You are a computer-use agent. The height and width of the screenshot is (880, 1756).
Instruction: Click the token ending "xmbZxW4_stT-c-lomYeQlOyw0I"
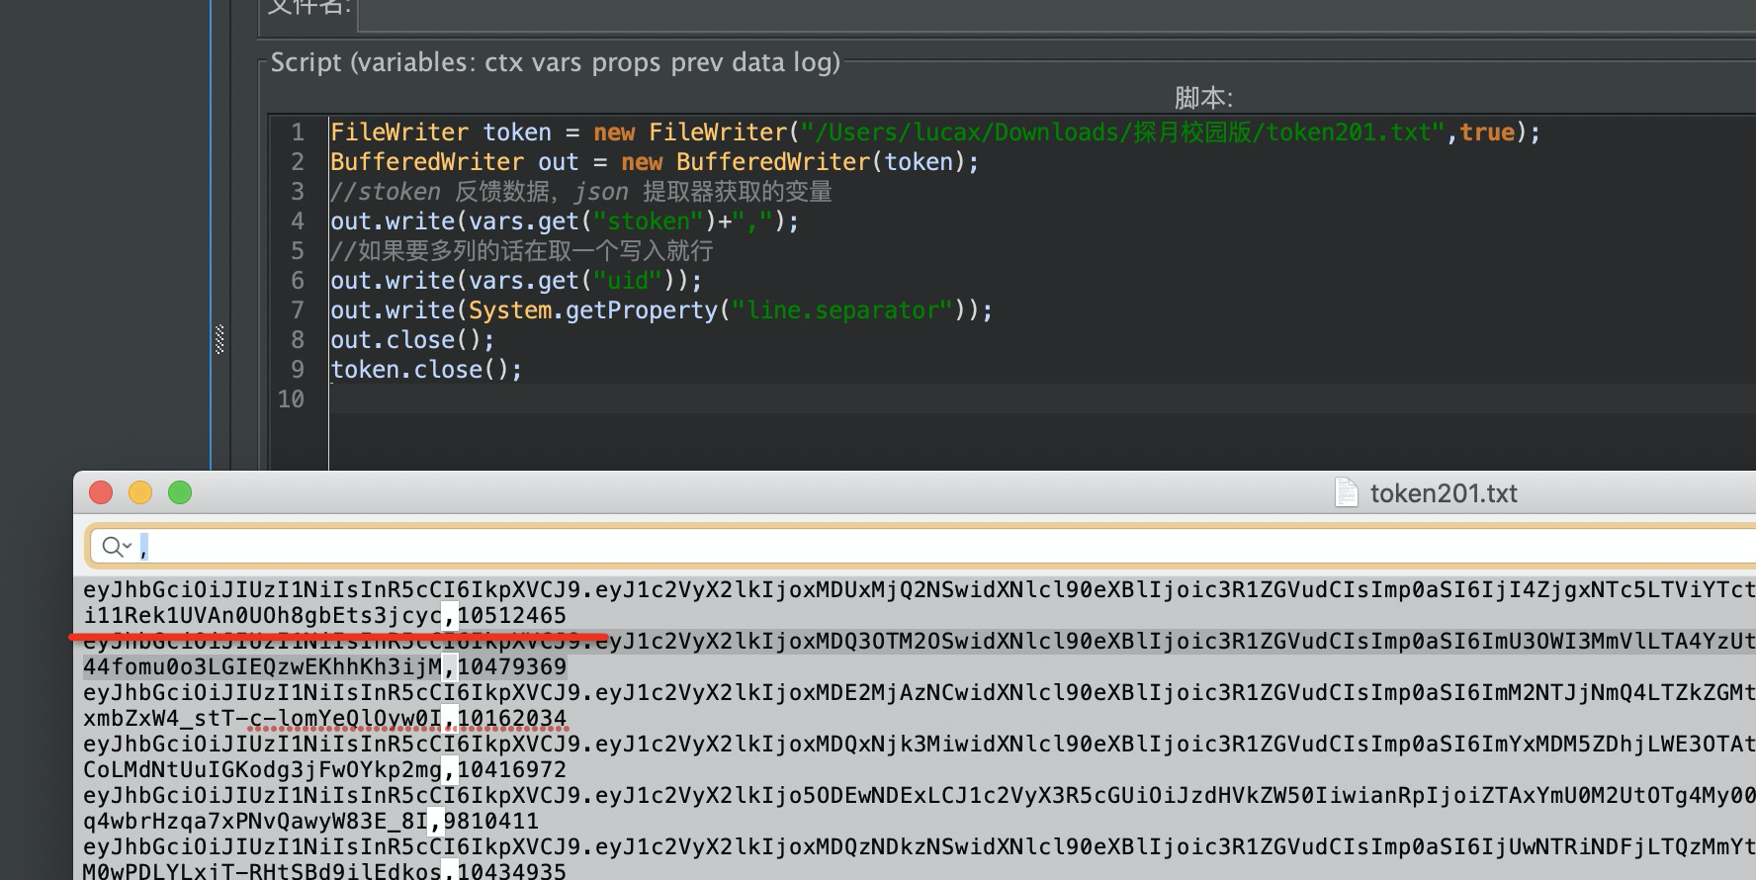pos(263,719)
